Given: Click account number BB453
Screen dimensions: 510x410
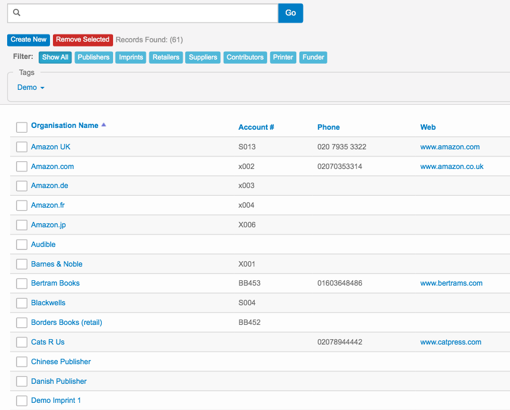Looking at the screenshot, I should pos(249,283).
